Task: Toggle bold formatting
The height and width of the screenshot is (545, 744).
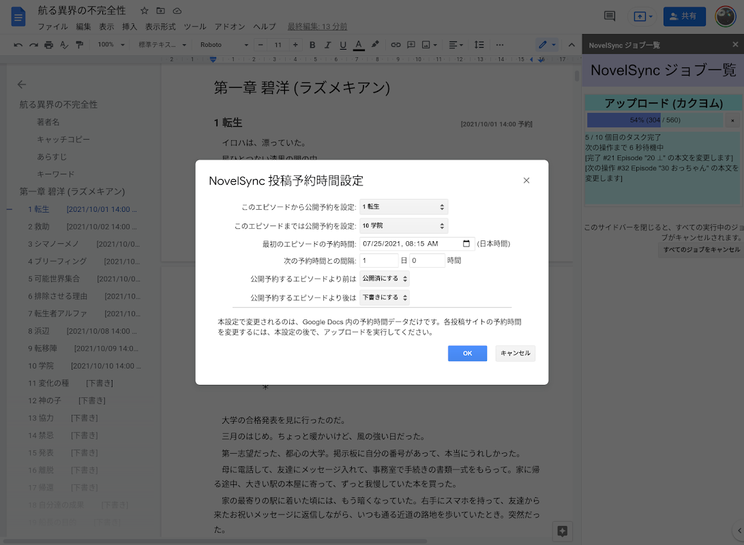Action: [x=312, y=45]
